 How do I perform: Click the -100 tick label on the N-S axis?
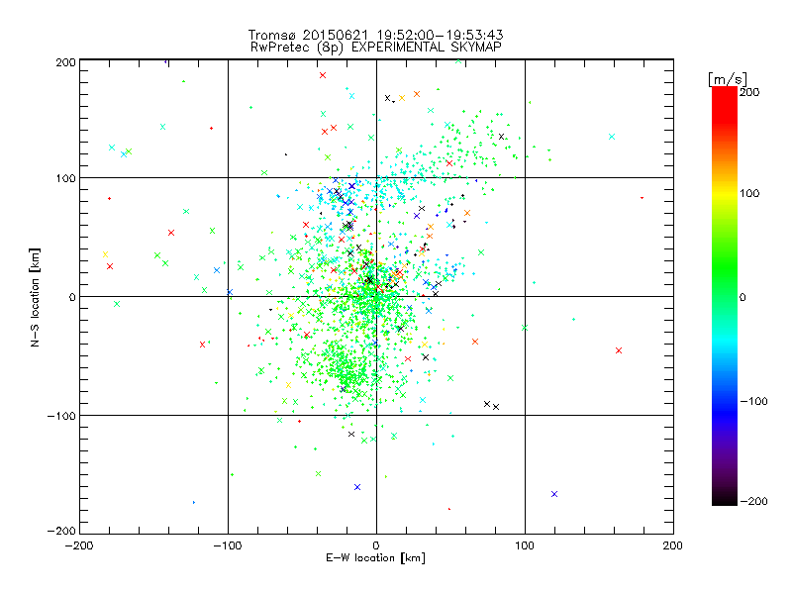[61, 416]
